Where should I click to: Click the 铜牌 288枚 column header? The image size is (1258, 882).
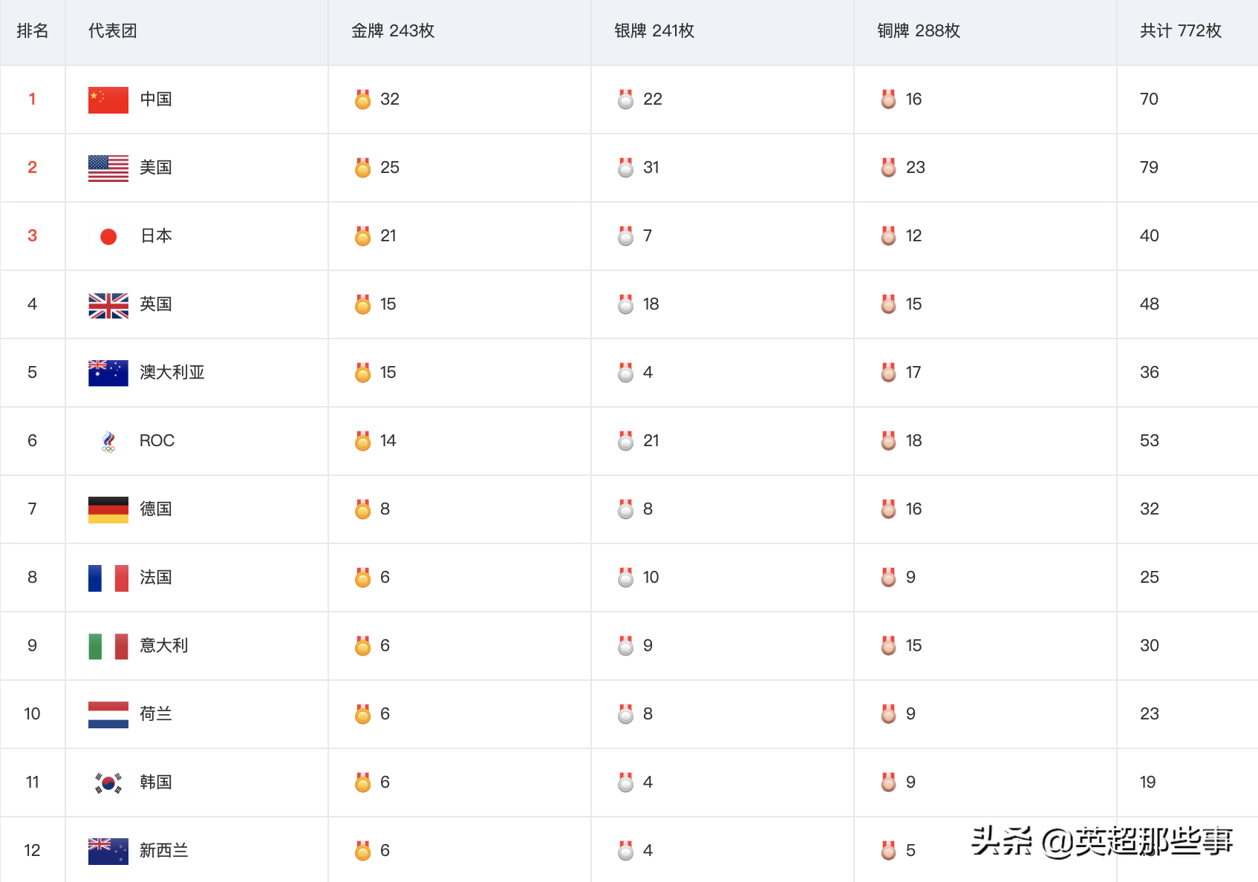coord(918,31)
